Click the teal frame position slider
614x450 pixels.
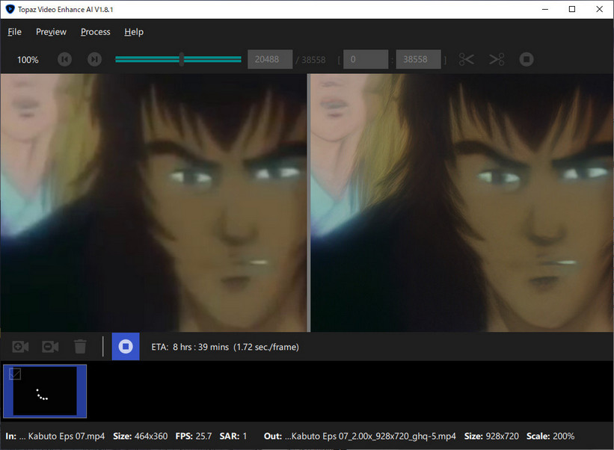(178, 59)
